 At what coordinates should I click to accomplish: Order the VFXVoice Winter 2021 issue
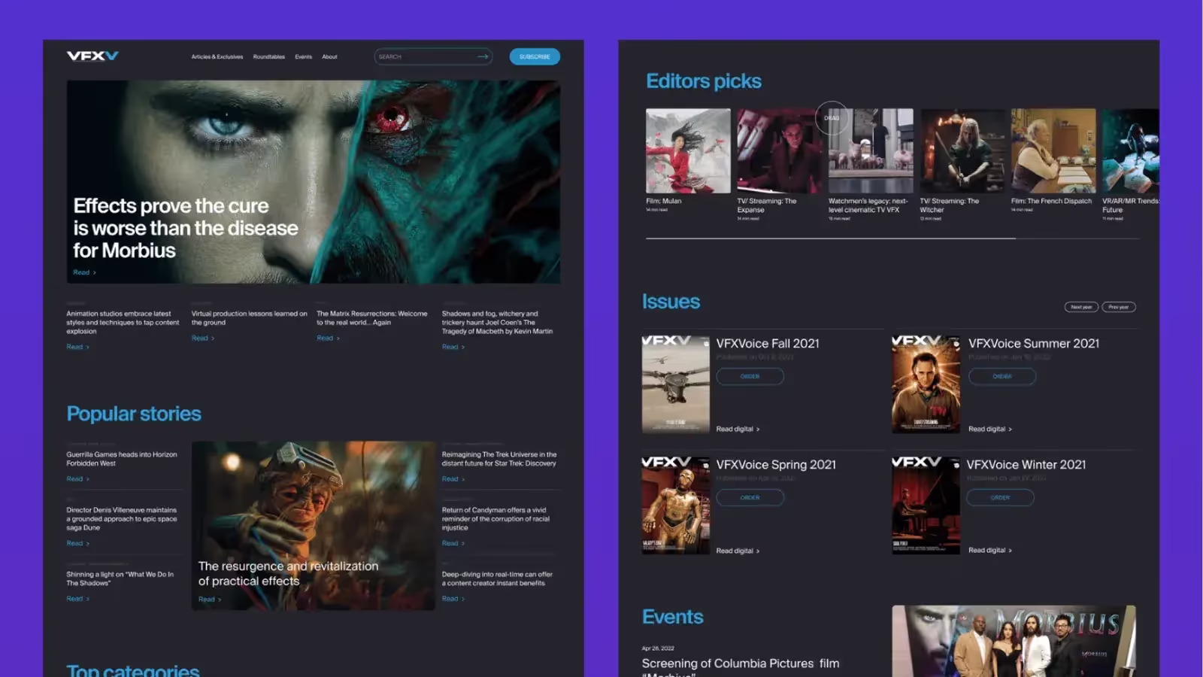click(1000, 497)
